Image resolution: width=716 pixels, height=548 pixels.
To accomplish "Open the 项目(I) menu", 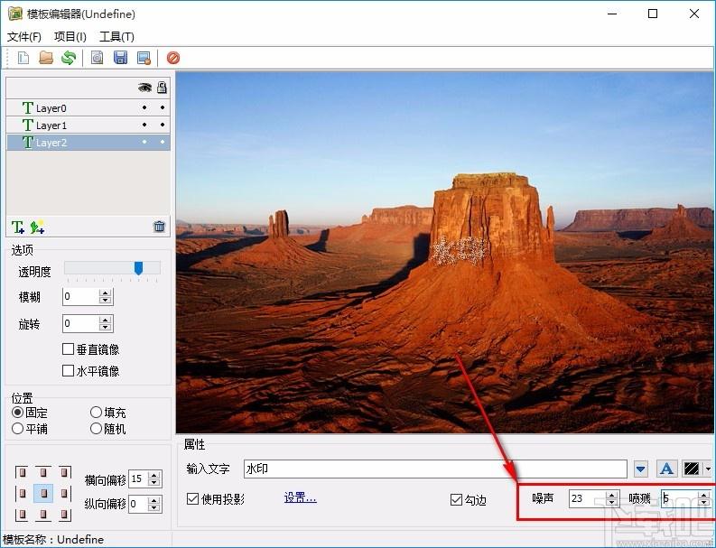I will click(x=70, y=36).
